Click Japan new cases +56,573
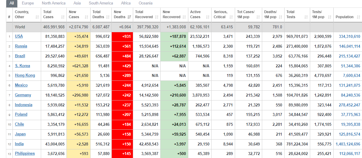 click(x=78, y=134)
